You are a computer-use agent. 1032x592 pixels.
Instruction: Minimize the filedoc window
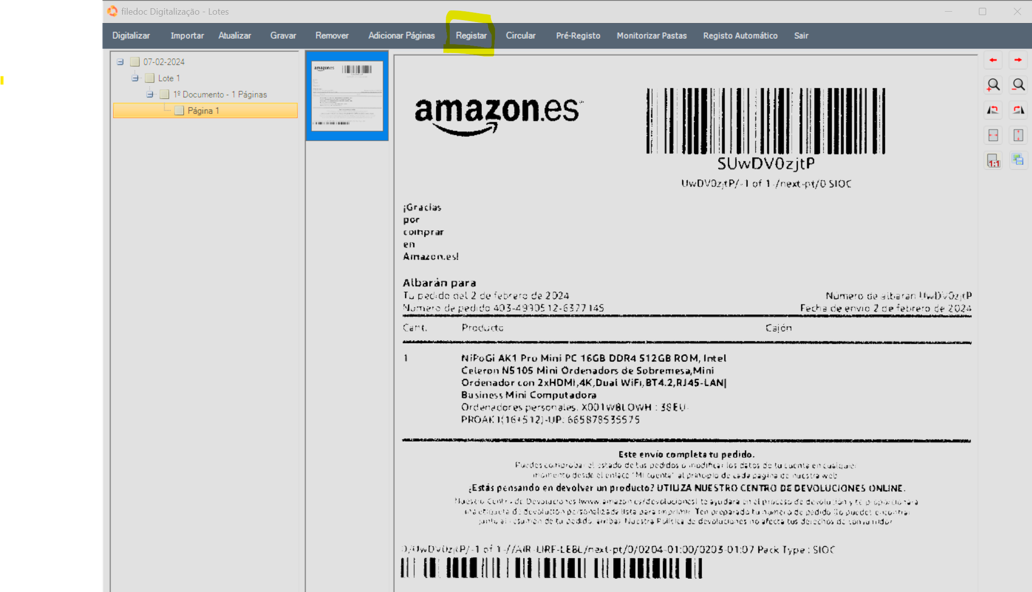948,11
